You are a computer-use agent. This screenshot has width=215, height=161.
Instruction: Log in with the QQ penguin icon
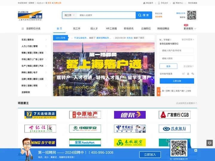(188, 74)
